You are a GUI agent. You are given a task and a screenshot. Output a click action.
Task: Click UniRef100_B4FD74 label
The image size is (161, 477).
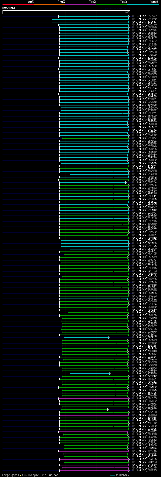click(144, 166)
